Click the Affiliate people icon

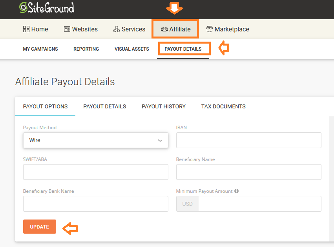[x=164, y=29]
